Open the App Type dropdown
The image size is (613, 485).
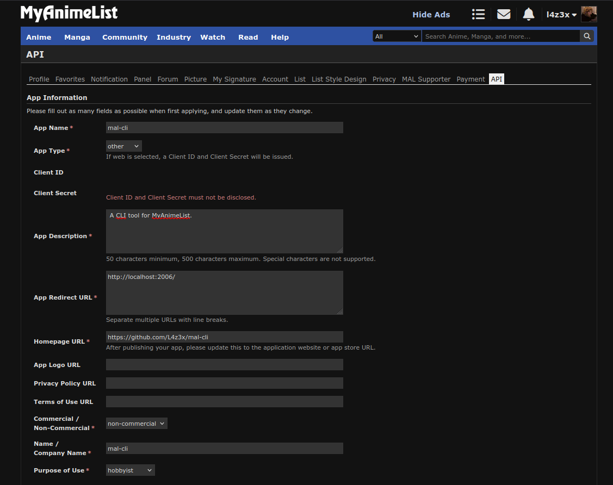(123, 146)
